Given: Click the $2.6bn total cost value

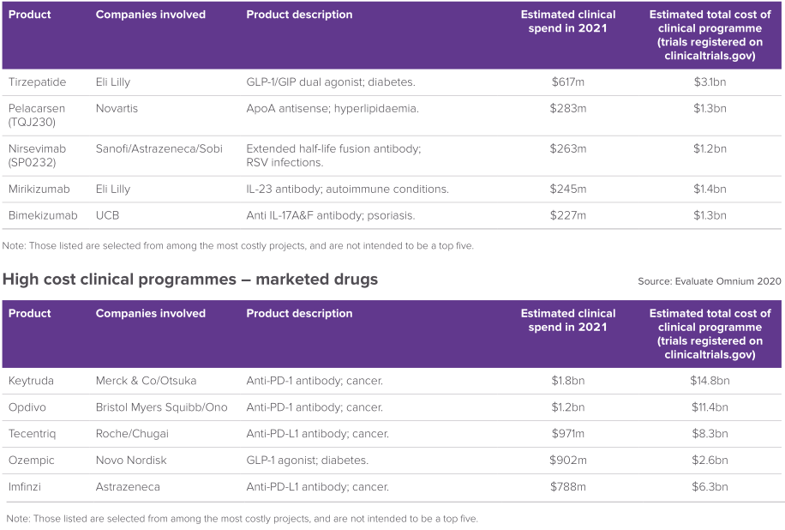Looking at the screenshot, I should pyautogui.click(x=710, y=461).
